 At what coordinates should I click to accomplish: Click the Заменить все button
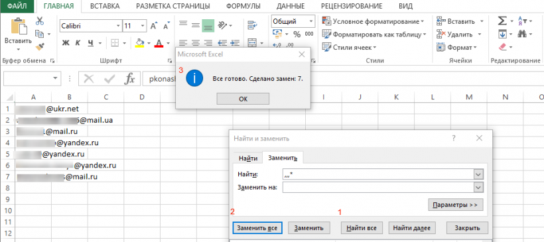click(257, 228)
